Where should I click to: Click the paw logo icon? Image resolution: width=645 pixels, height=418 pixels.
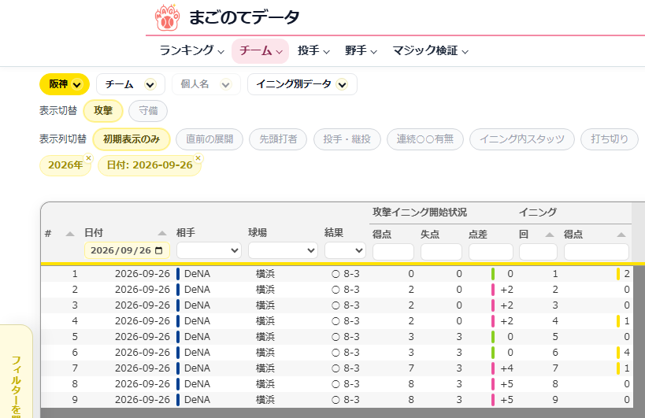167,17
